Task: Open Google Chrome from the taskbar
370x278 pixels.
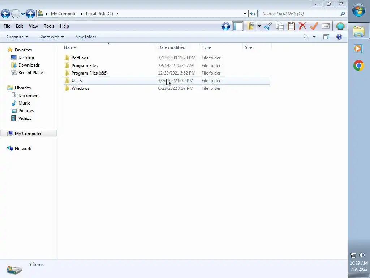Action: (359, 66)
